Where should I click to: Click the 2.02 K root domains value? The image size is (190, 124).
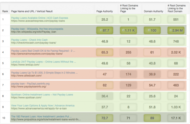[176, 52]
